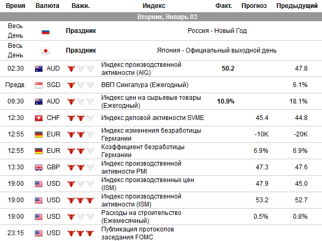Click the Swiss flag next to CHF
Viewport: 322px width, 241px height.
click(39, 118)
